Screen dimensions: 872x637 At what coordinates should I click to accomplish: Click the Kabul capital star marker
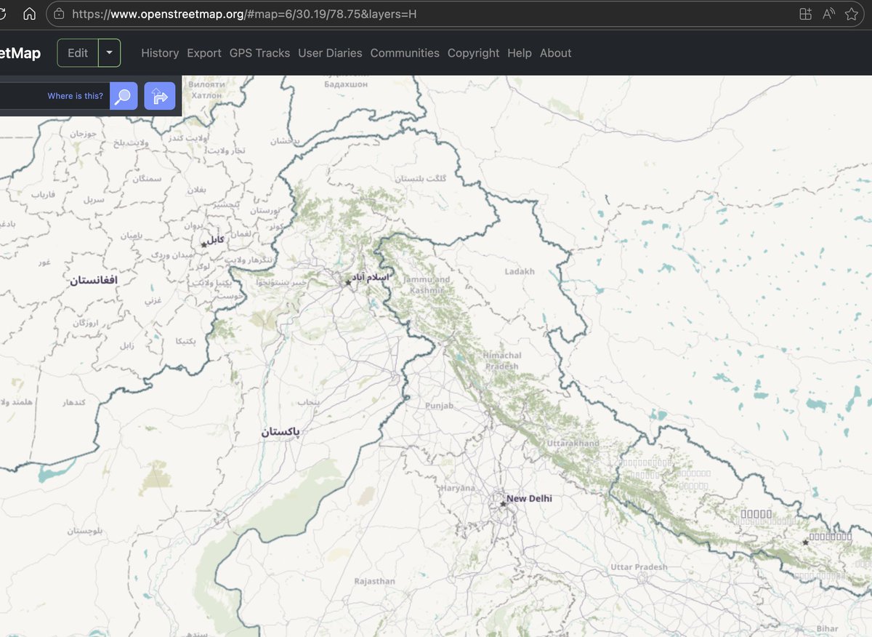pos(203,244)
